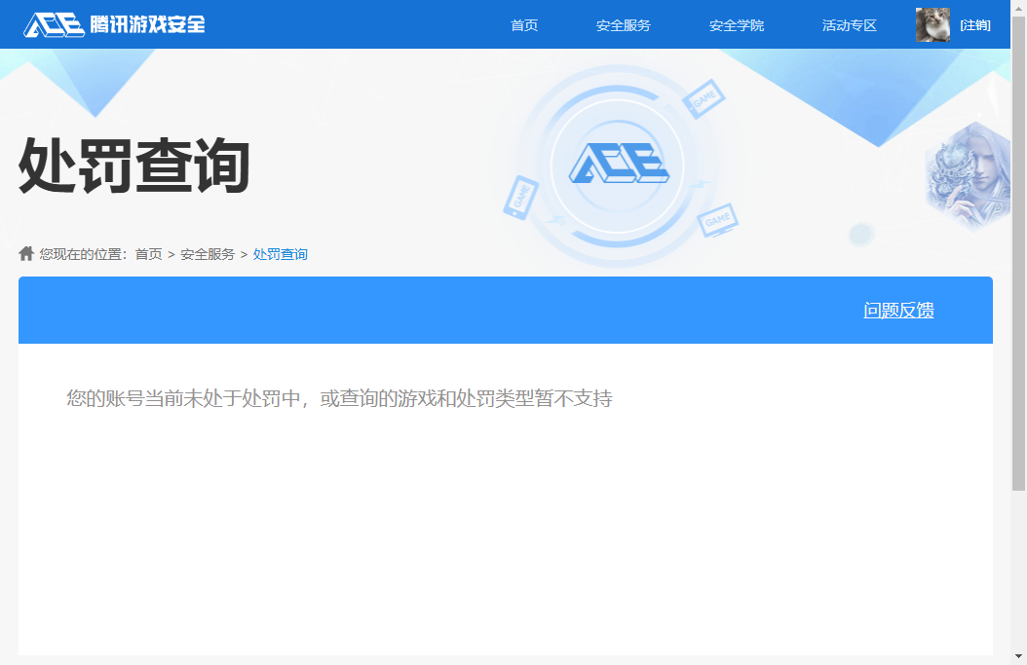Image resolution: width=1027 pixels, height=665 pixels.
Task: Click the scrollbar up arrow
Action: coord(1020,7)
